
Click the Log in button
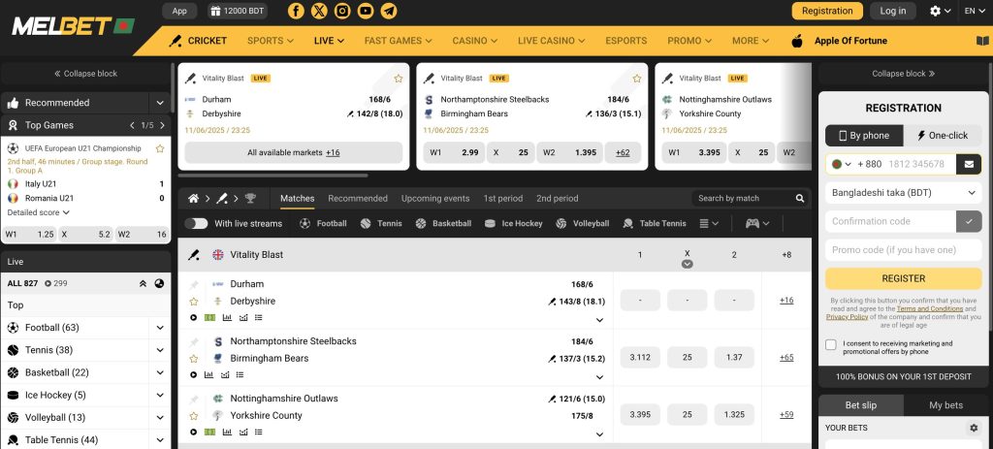893,11
